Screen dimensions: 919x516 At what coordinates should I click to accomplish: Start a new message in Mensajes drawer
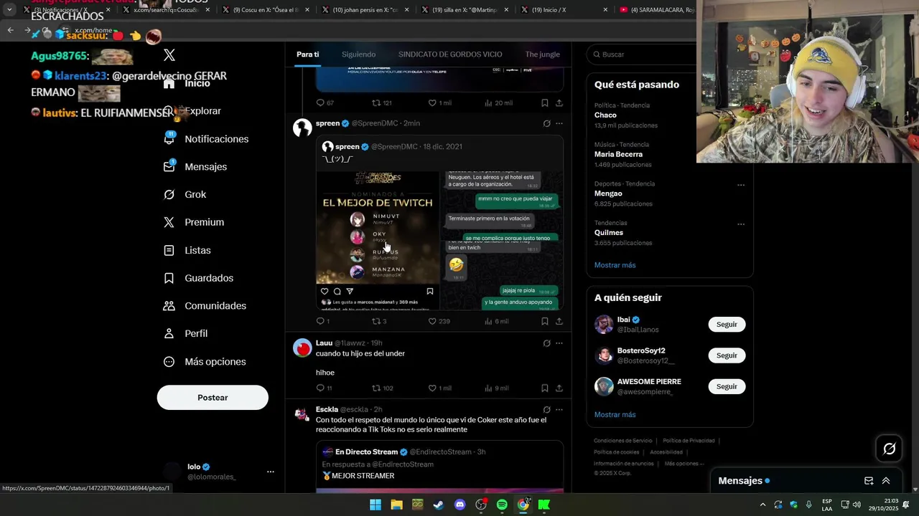[x=869, y=481]
